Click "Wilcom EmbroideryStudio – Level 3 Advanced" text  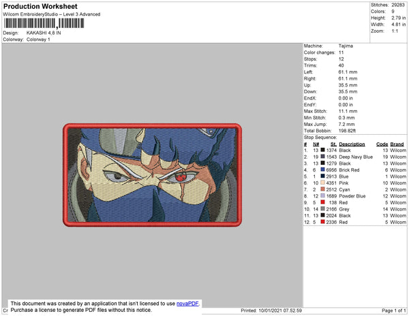(x=52, y=14)
